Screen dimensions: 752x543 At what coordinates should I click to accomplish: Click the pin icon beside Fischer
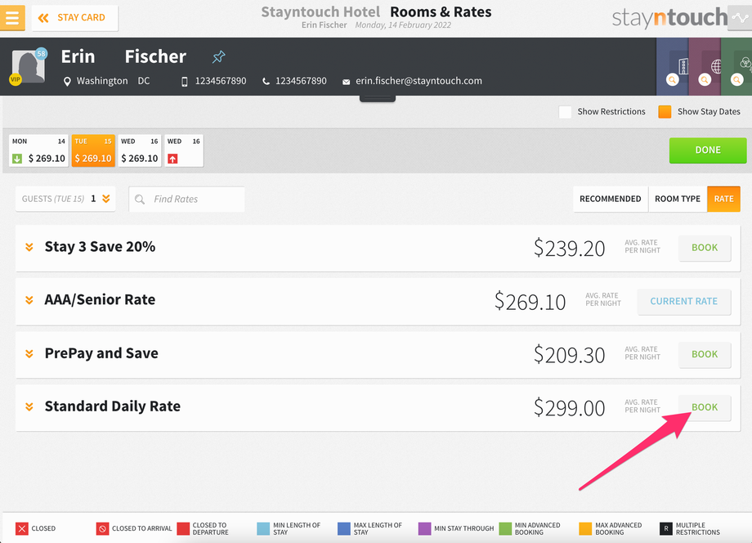tap(219, 57)
